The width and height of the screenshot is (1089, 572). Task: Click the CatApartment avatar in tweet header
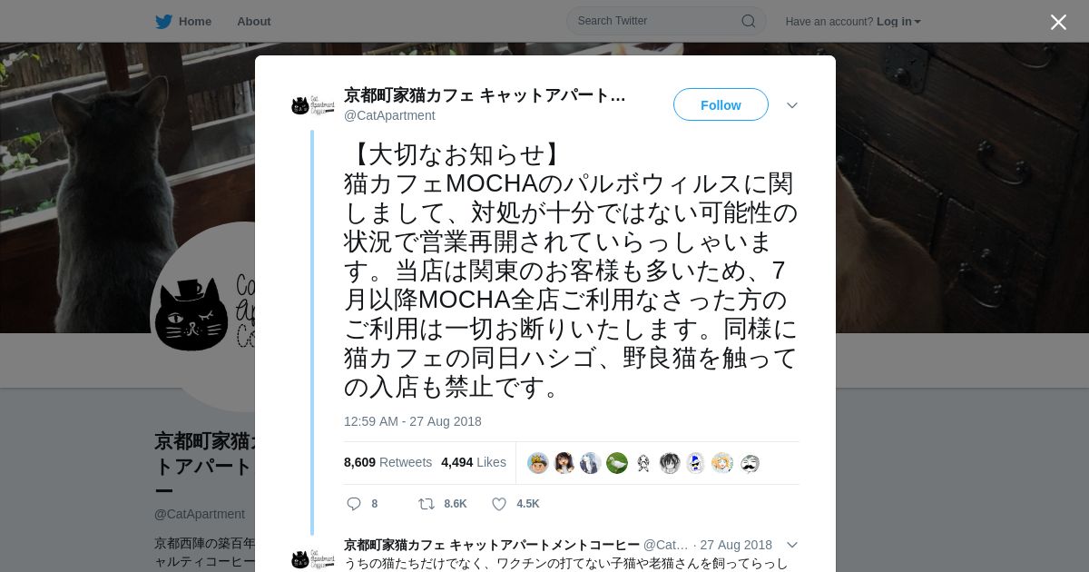313,105
